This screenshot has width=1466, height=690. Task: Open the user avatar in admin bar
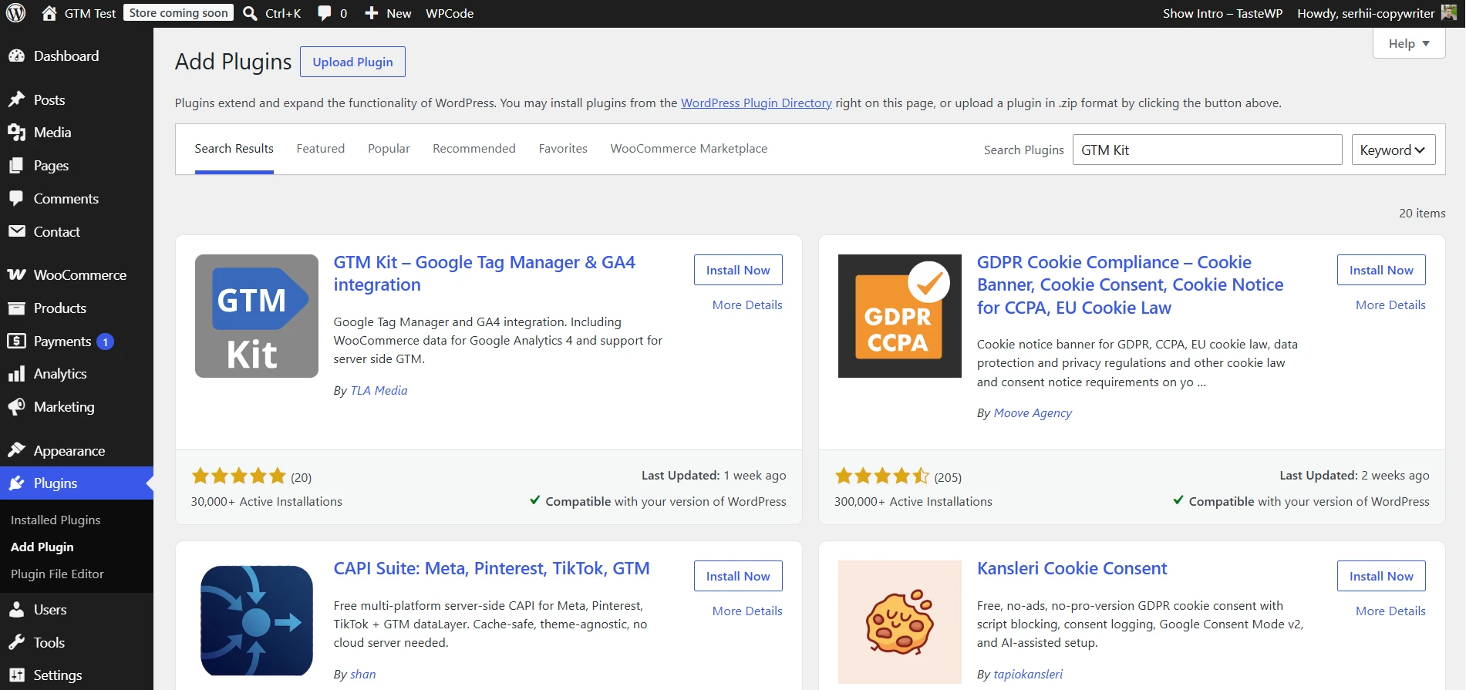(x=1449, y=13)
